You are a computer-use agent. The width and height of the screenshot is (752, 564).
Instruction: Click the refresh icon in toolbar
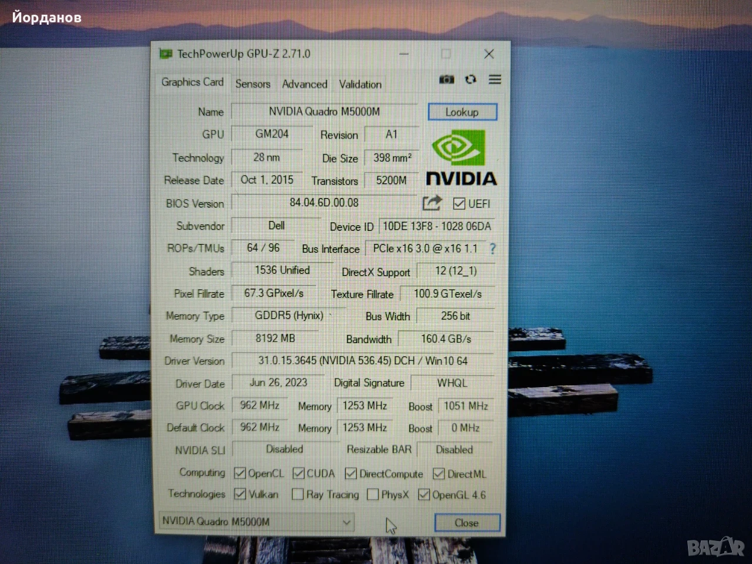pyautogui.click(x=471, y=79)
